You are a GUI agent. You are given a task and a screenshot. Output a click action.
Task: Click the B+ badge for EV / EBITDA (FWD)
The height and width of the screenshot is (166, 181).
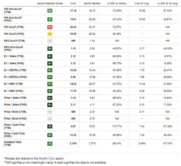pyautogui.click(x=50, y=77)
